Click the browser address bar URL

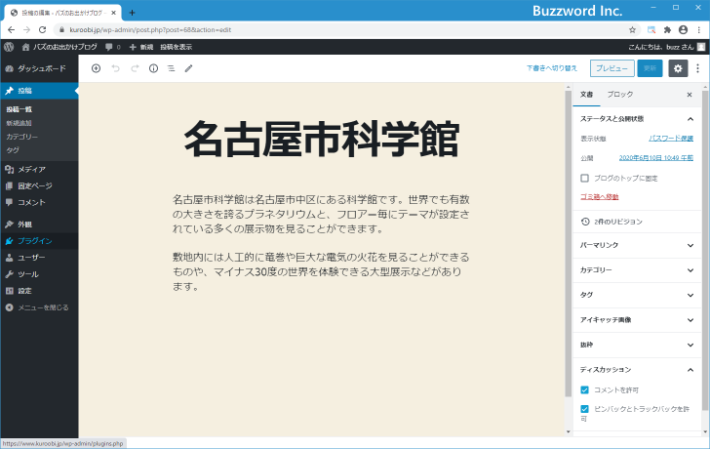pos(150,30)
